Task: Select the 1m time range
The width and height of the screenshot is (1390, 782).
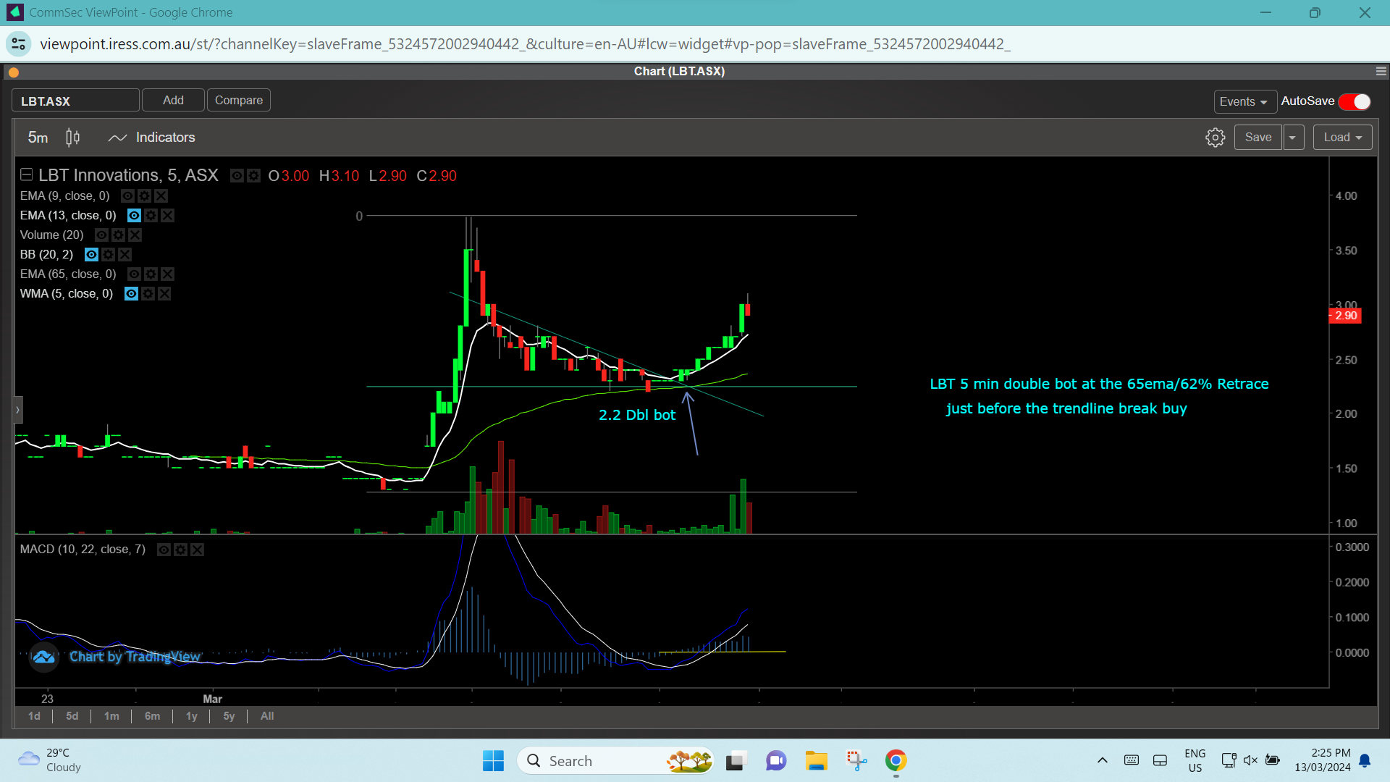Action: click(x=111, y=716)
